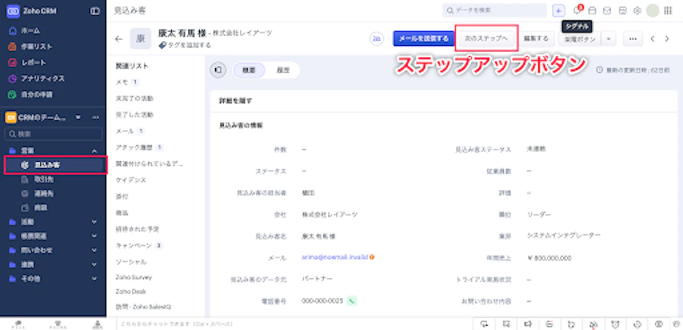Viewport: 683px width, 330px height.
Task: Toggle the related list panel icon
Action: pos(219,70)
